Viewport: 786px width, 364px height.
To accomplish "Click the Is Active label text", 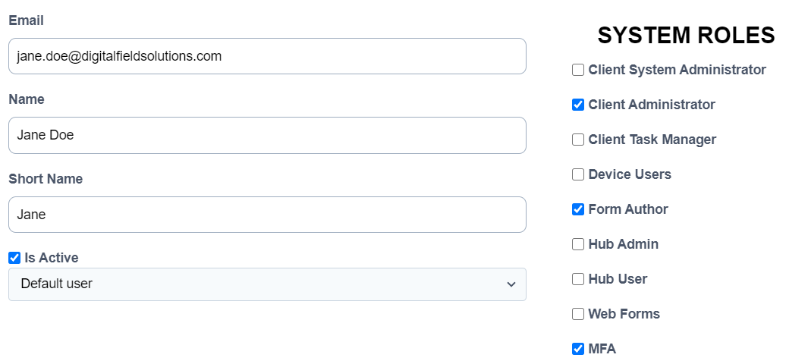I will (52, 258).
